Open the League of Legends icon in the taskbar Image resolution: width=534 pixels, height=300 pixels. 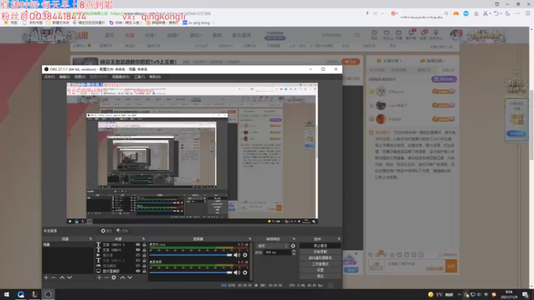click(x=35, y=295)
